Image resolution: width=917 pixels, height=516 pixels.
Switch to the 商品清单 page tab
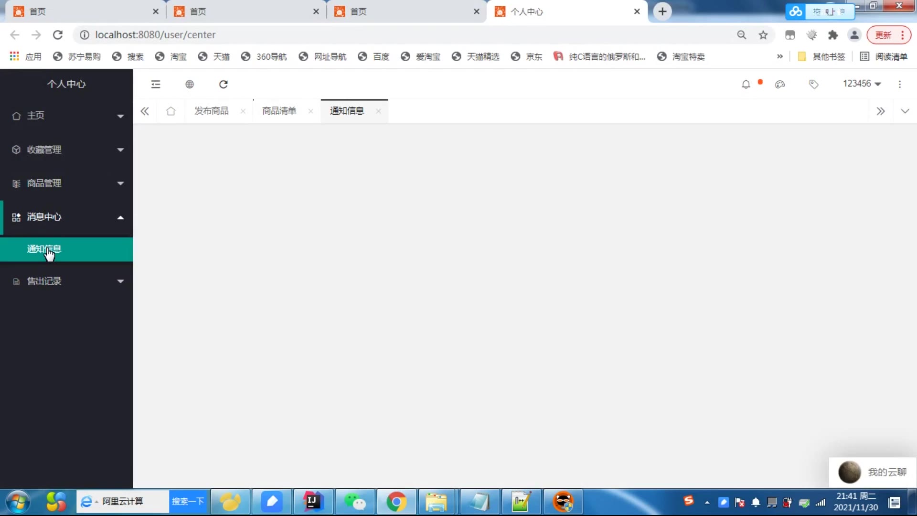[x=279, y=111]
